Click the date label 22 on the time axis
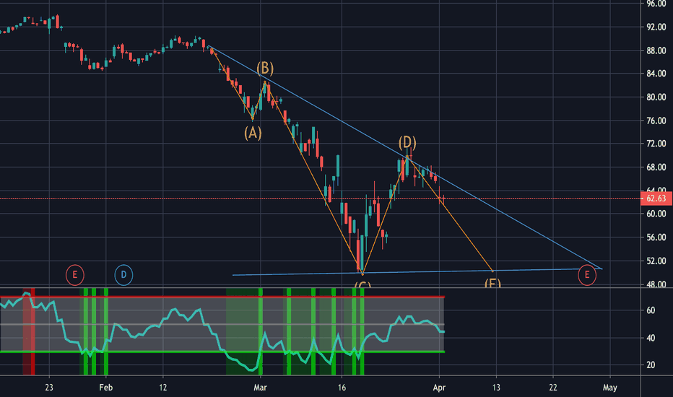 (553, 388)
